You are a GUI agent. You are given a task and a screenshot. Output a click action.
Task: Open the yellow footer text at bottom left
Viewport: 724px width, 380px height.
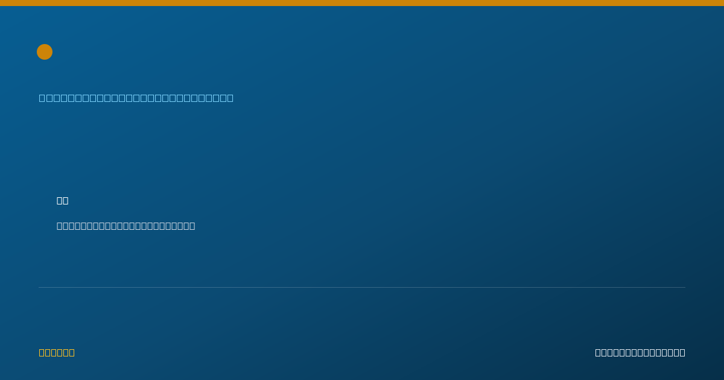[57, 352]
